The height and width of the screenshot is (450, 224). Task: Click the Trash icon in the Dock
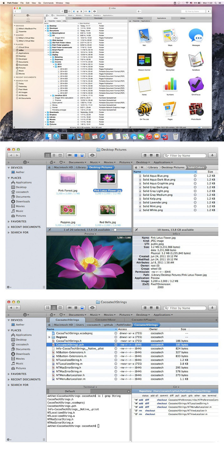[x=176, y=137]
